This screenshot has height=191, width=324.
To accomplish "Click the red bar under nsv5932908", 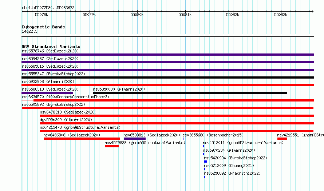I will coord(167,85).
